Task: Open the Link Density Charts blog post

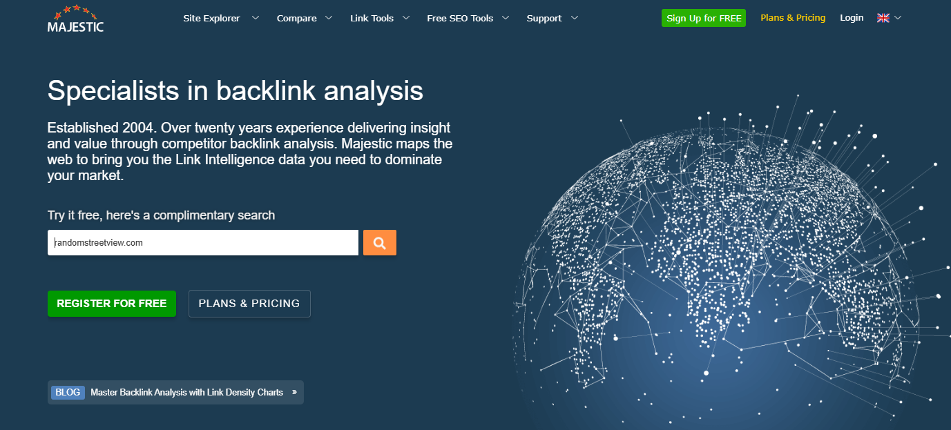Action: [187, 392]
